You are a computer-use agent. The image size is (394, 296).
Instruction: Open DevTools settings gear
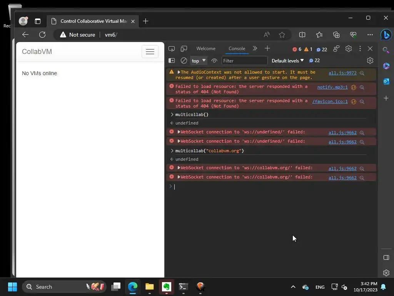point(348,49)
